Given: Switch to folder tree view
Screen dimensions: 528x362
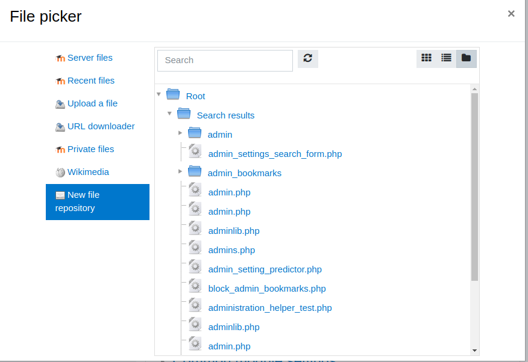Looking at the screenshot, I should coord(466,58).
